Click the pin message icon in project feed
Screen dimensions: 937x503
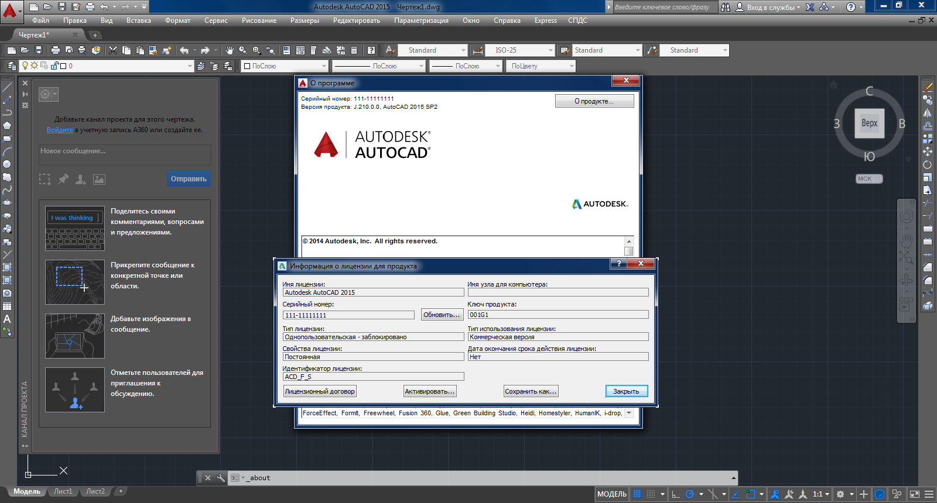click(63, 179)
